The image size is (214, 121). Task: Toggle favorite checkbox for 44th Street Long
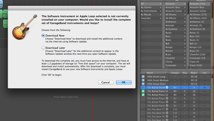(204, 77)
